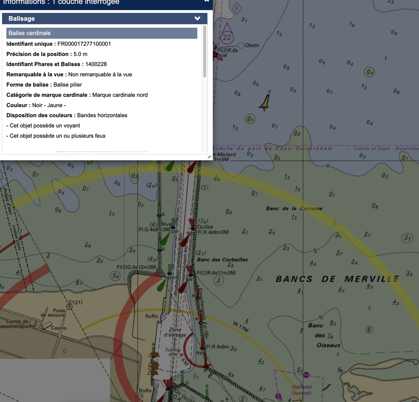Image resolution: width=419 pixels, height=402 pixels.
Task: Select the red Quilbé beacon symbol
Action: pos(192,224)
